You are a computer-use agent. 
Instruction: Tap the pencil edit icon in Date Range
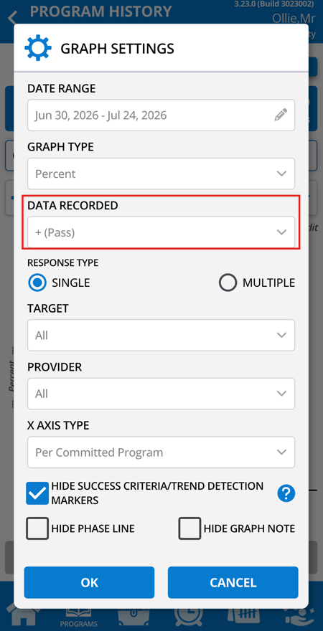(x=281, y=115)
